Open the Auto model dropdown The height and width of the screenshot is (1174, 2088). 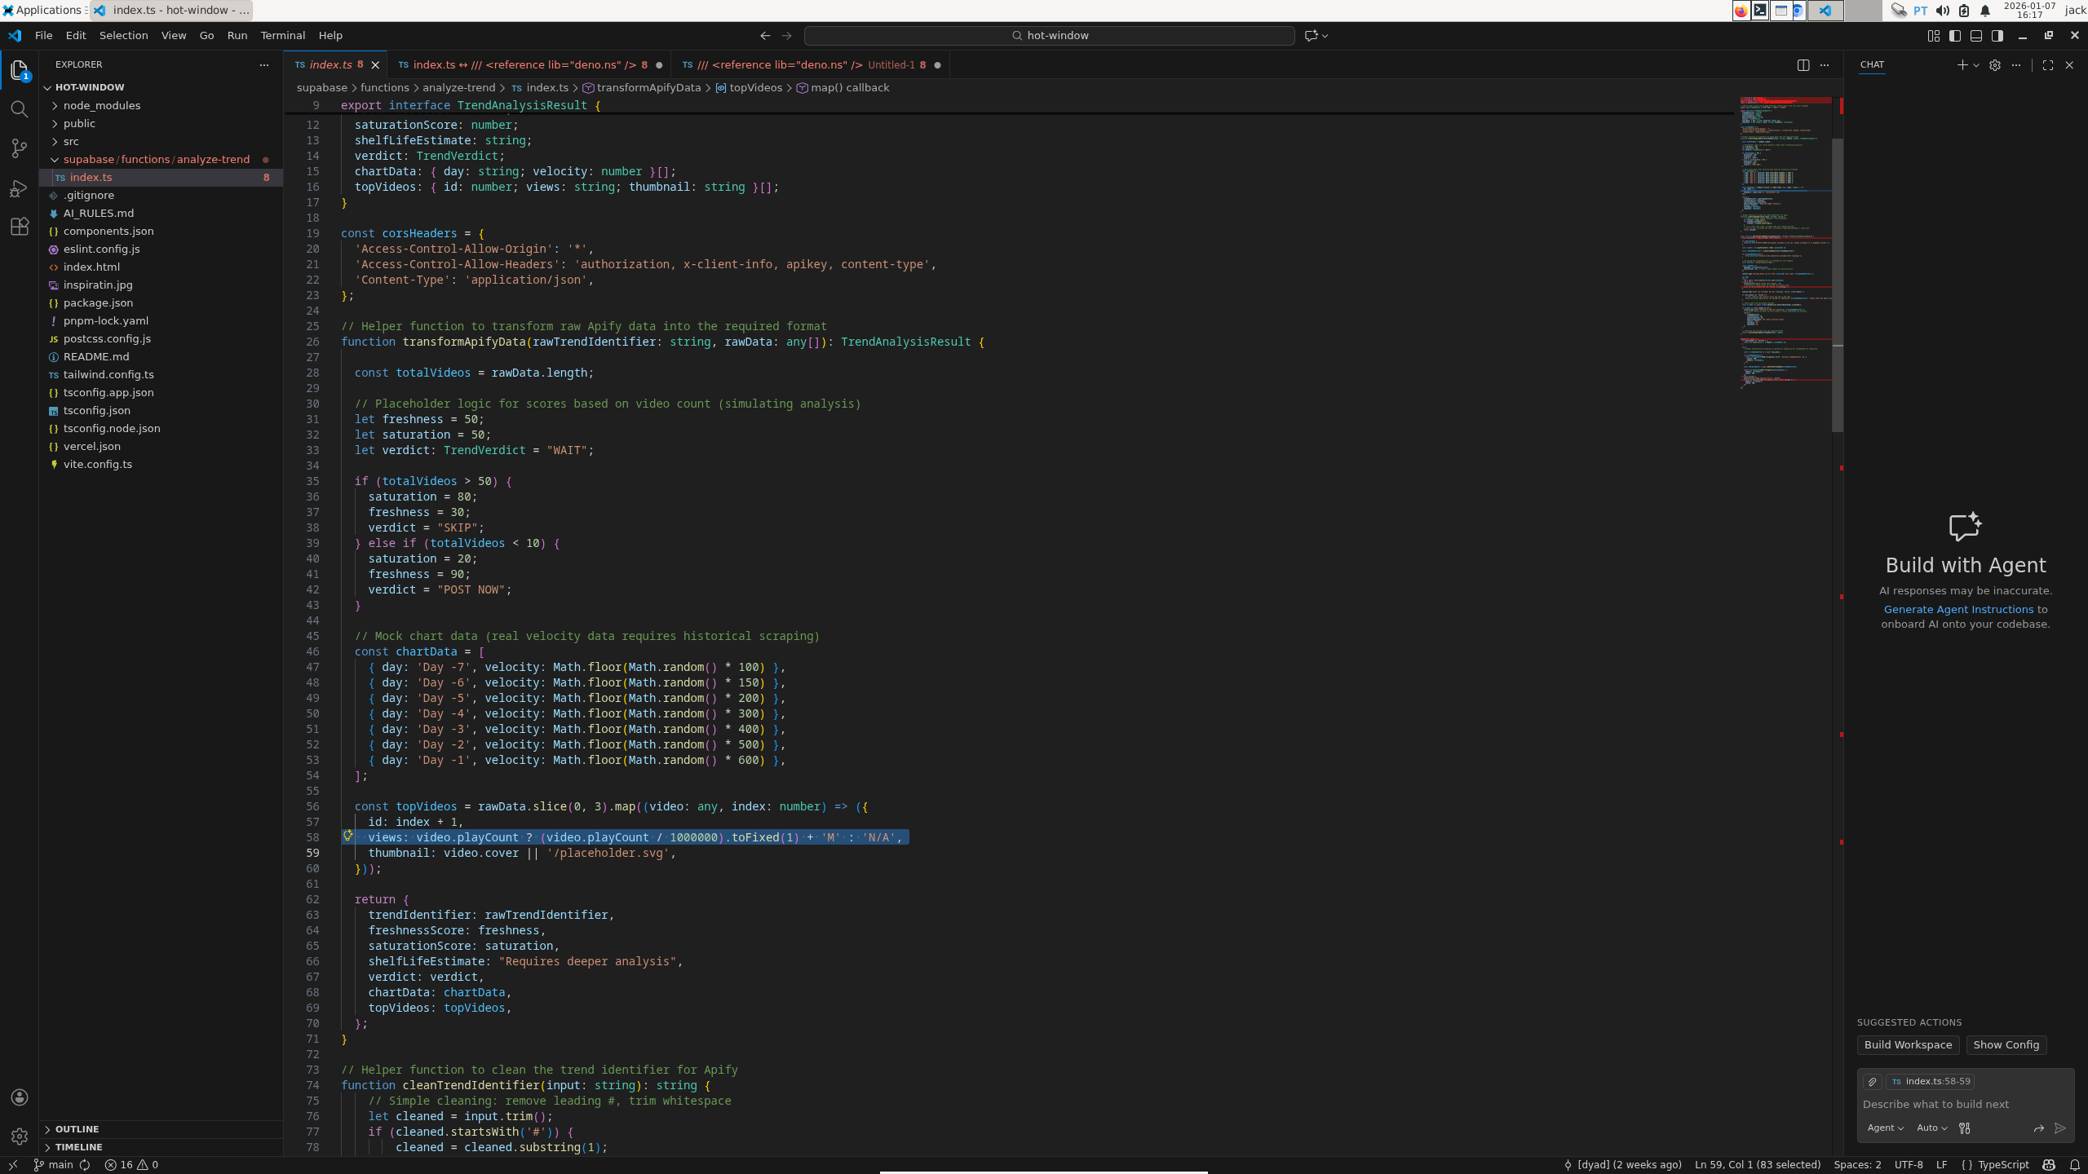pyautogui.click(x=1931, y=1128)
